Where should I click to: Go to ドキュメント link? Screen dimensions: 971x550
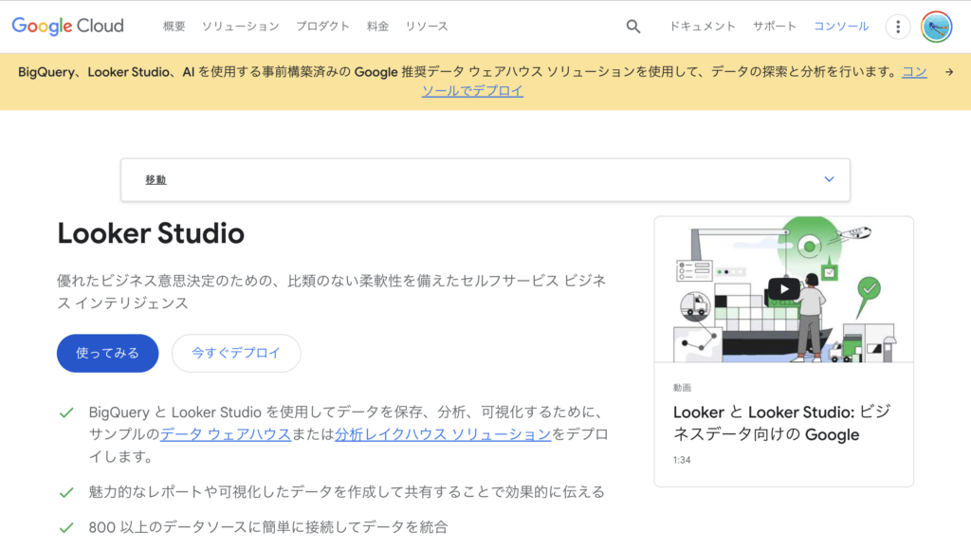(702, 27)
